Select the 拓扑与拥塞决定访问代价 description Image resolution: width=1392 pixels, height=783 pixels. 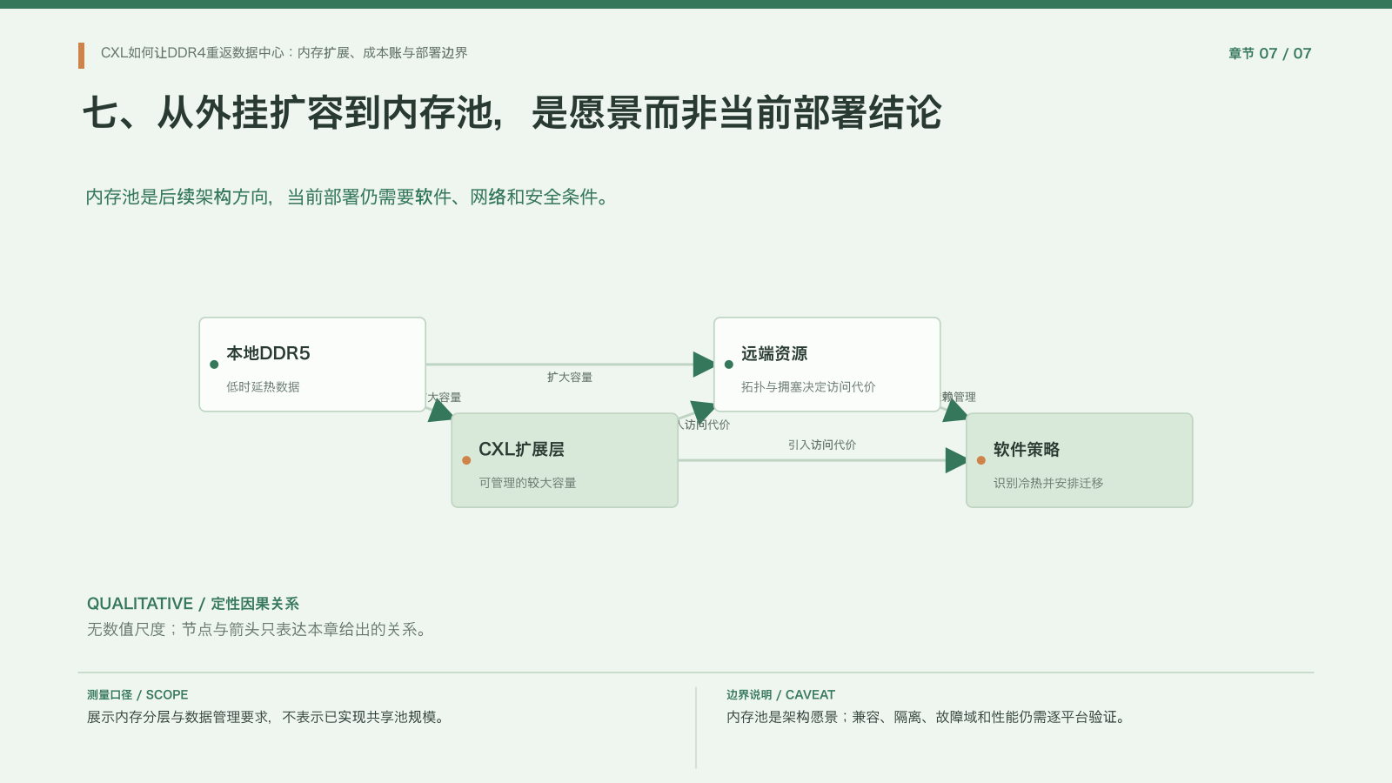[808, 387]
